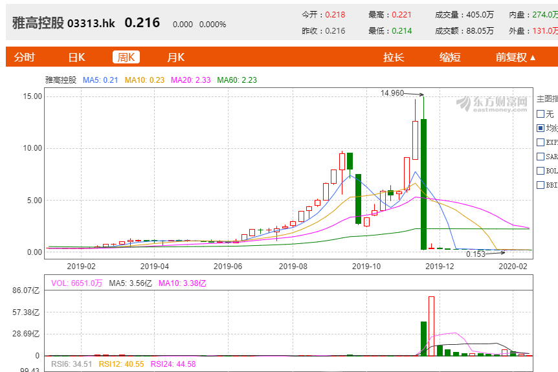
Task: Click the 14.960 high price marker
Action: tap(392, 93)
